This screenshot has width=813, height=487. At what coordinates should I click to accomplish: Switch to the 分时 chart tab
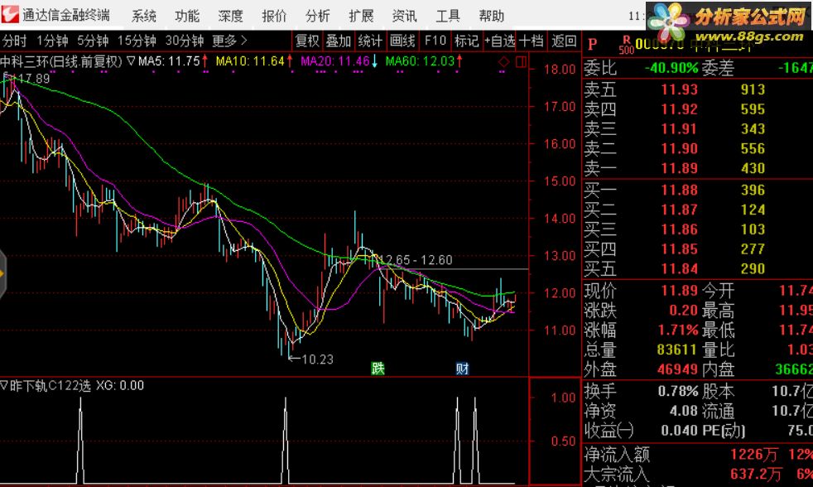coord(15,41)
